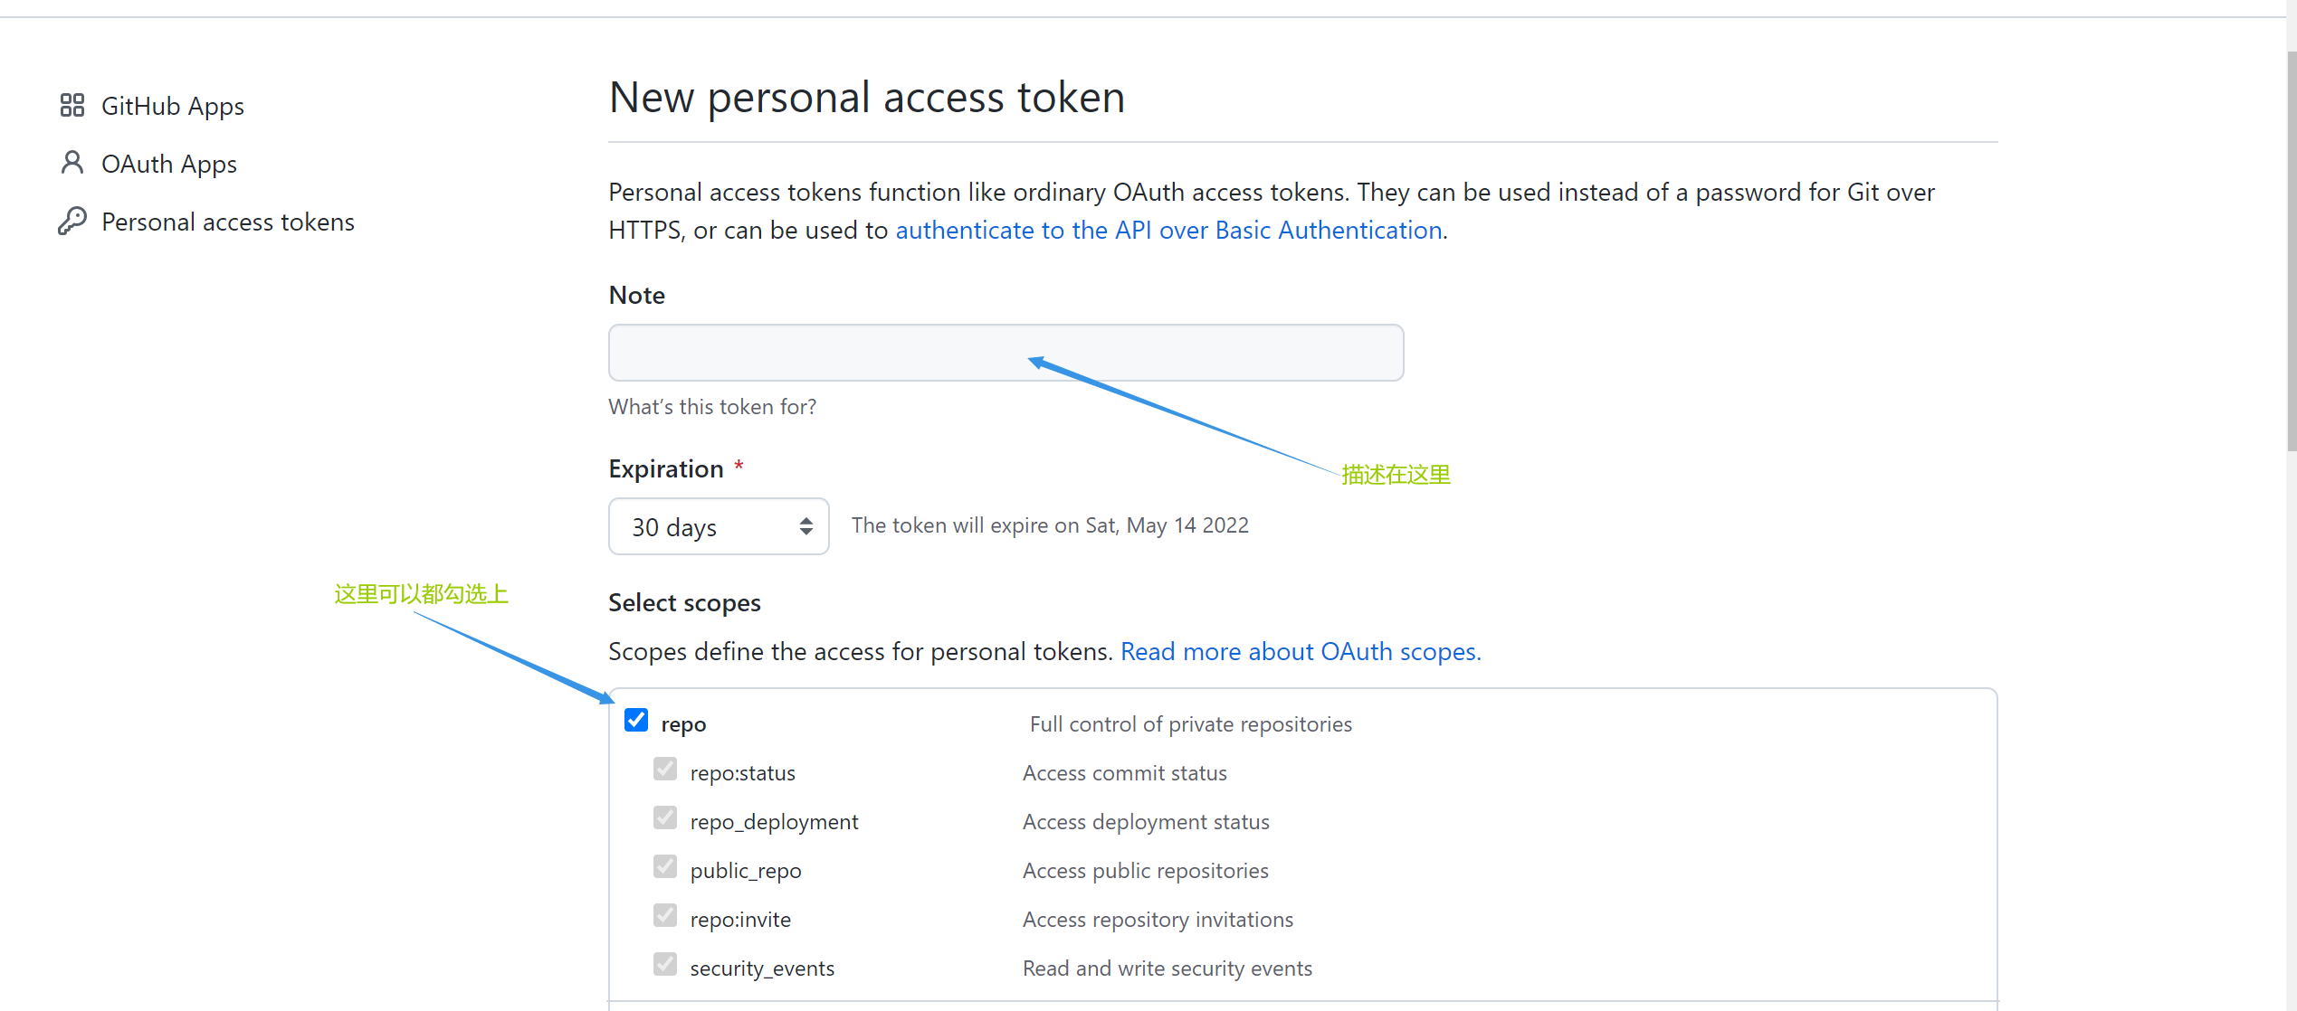Open GitHub Apps settings page
The height and width of the screenshot is (1011, 2297).
pyautogui.click(x=172, y=107)
